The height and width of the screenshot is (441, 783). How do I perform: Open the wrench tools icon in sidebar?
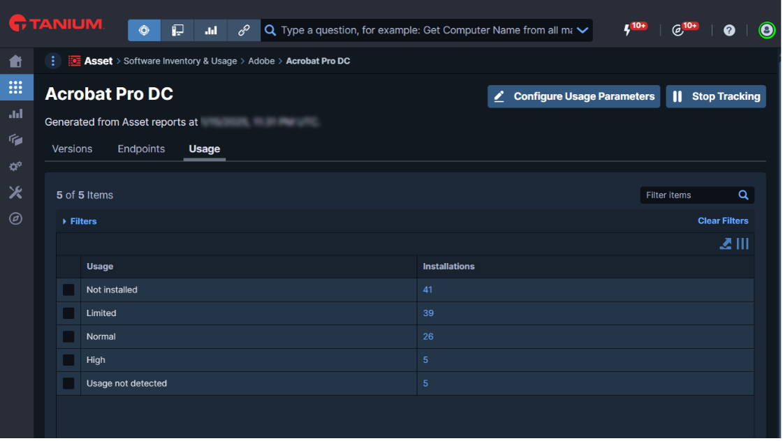(16, 193)
